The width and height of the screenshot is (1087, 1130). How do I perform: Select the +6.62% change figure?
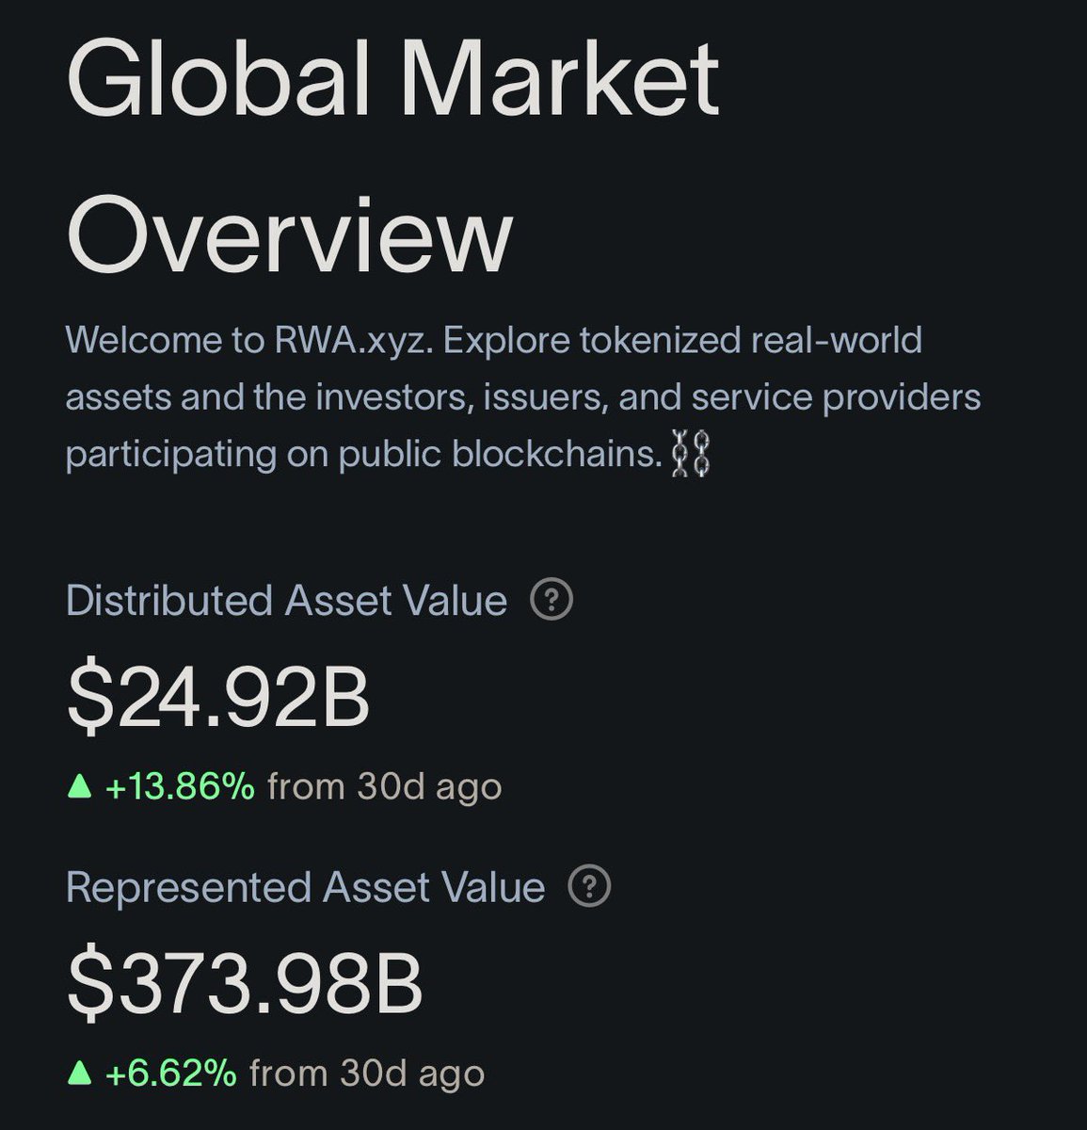(x=171, y=1073)
